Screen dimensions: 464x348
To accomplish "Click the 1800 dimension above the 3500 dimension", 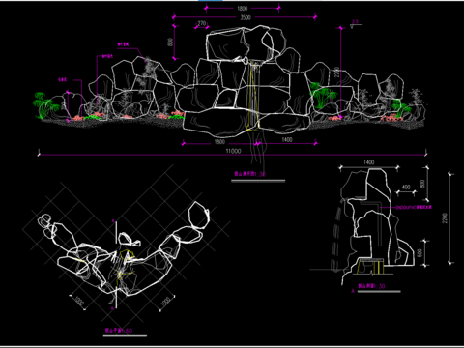I will click(243, 9).
